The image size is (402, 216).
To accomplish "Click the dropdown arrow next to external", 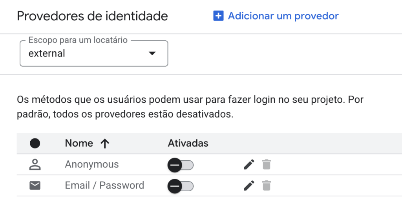I will pyautogui.click(x=152, y=53).
